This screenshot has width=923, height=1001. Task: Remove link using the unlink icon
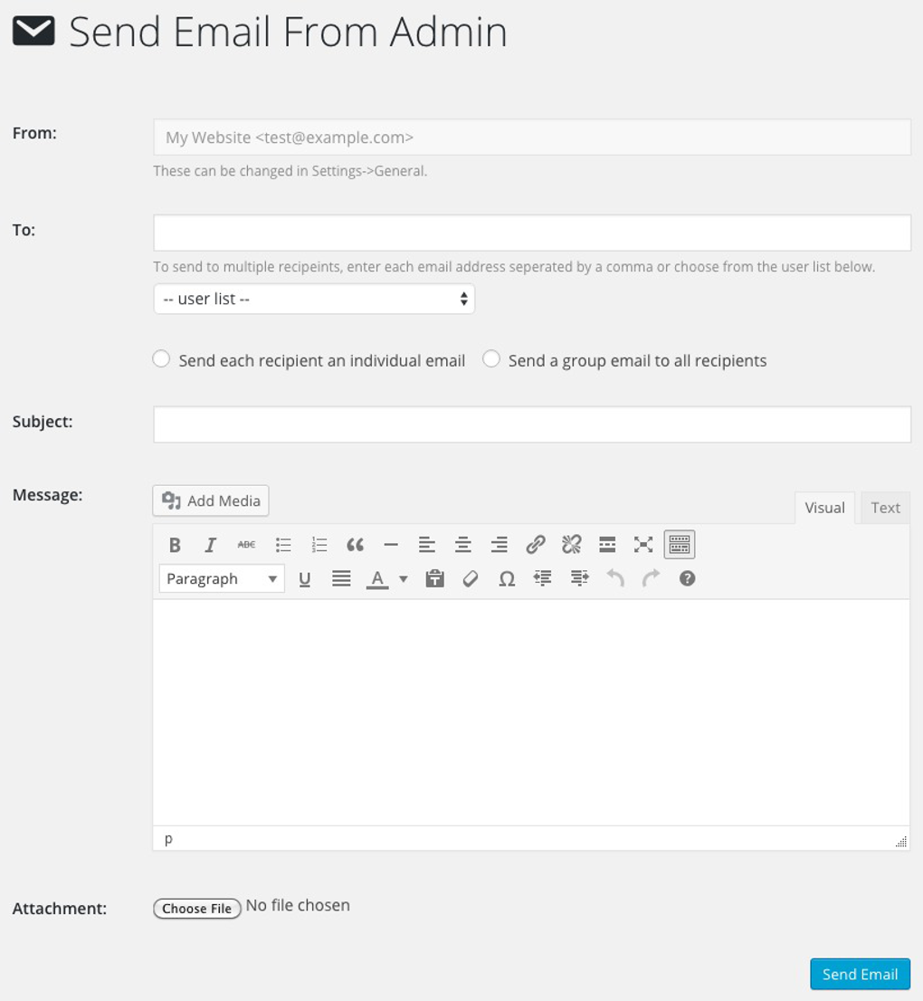(571, 544)
